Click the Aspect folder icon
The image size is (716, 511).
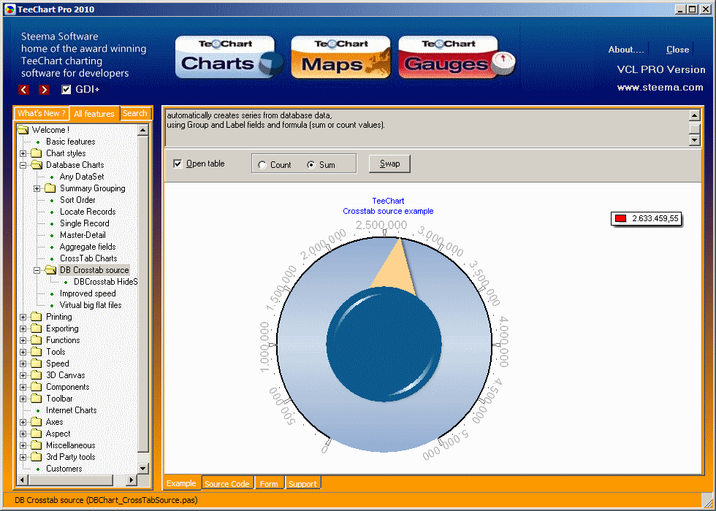pyautogui.click(x=37, y=434)
